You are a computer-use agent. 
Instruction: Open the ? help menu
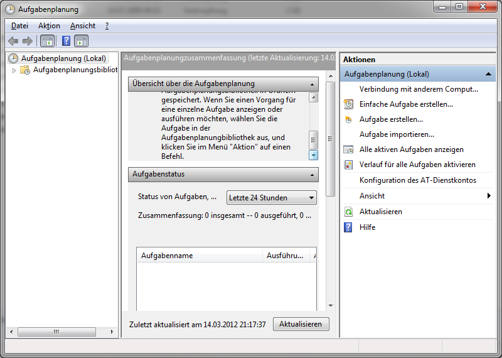pyautogui.click(x=107, y=26)
